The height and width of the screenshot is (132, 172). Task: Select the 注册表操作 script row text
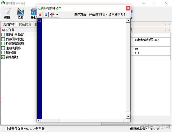[x=13, y=48]
